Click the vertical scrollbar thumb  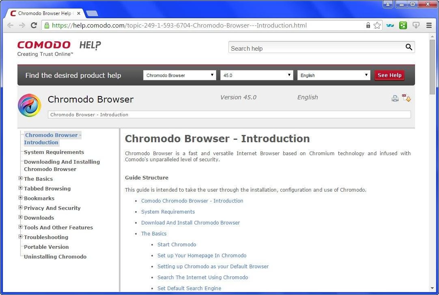pyautogui.click(x=432, y=67)
